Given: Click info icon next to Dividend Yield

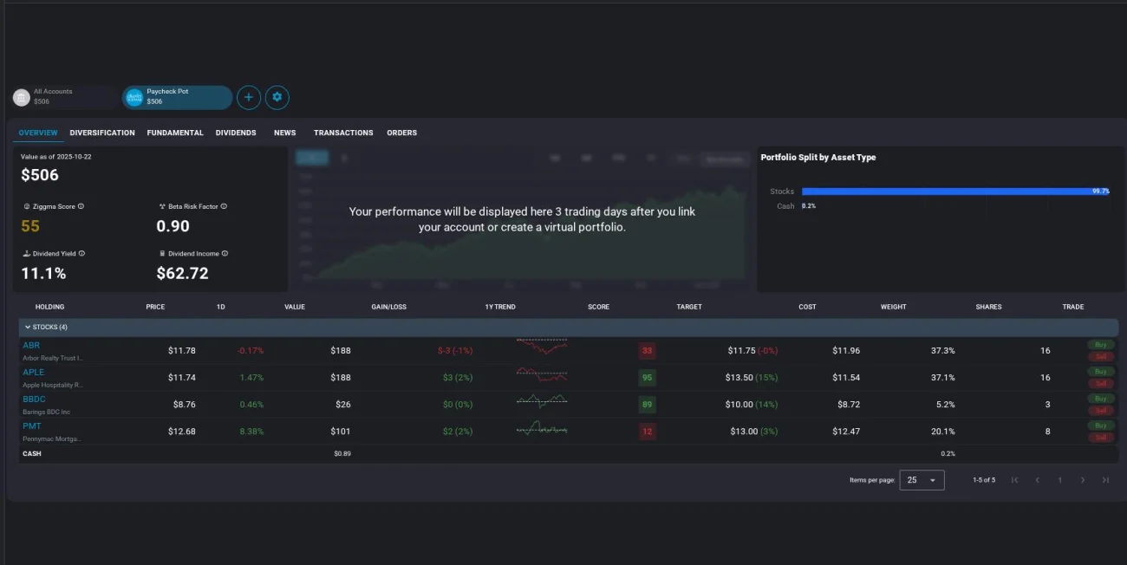Looking at the screenshot, I should [82, 254].
